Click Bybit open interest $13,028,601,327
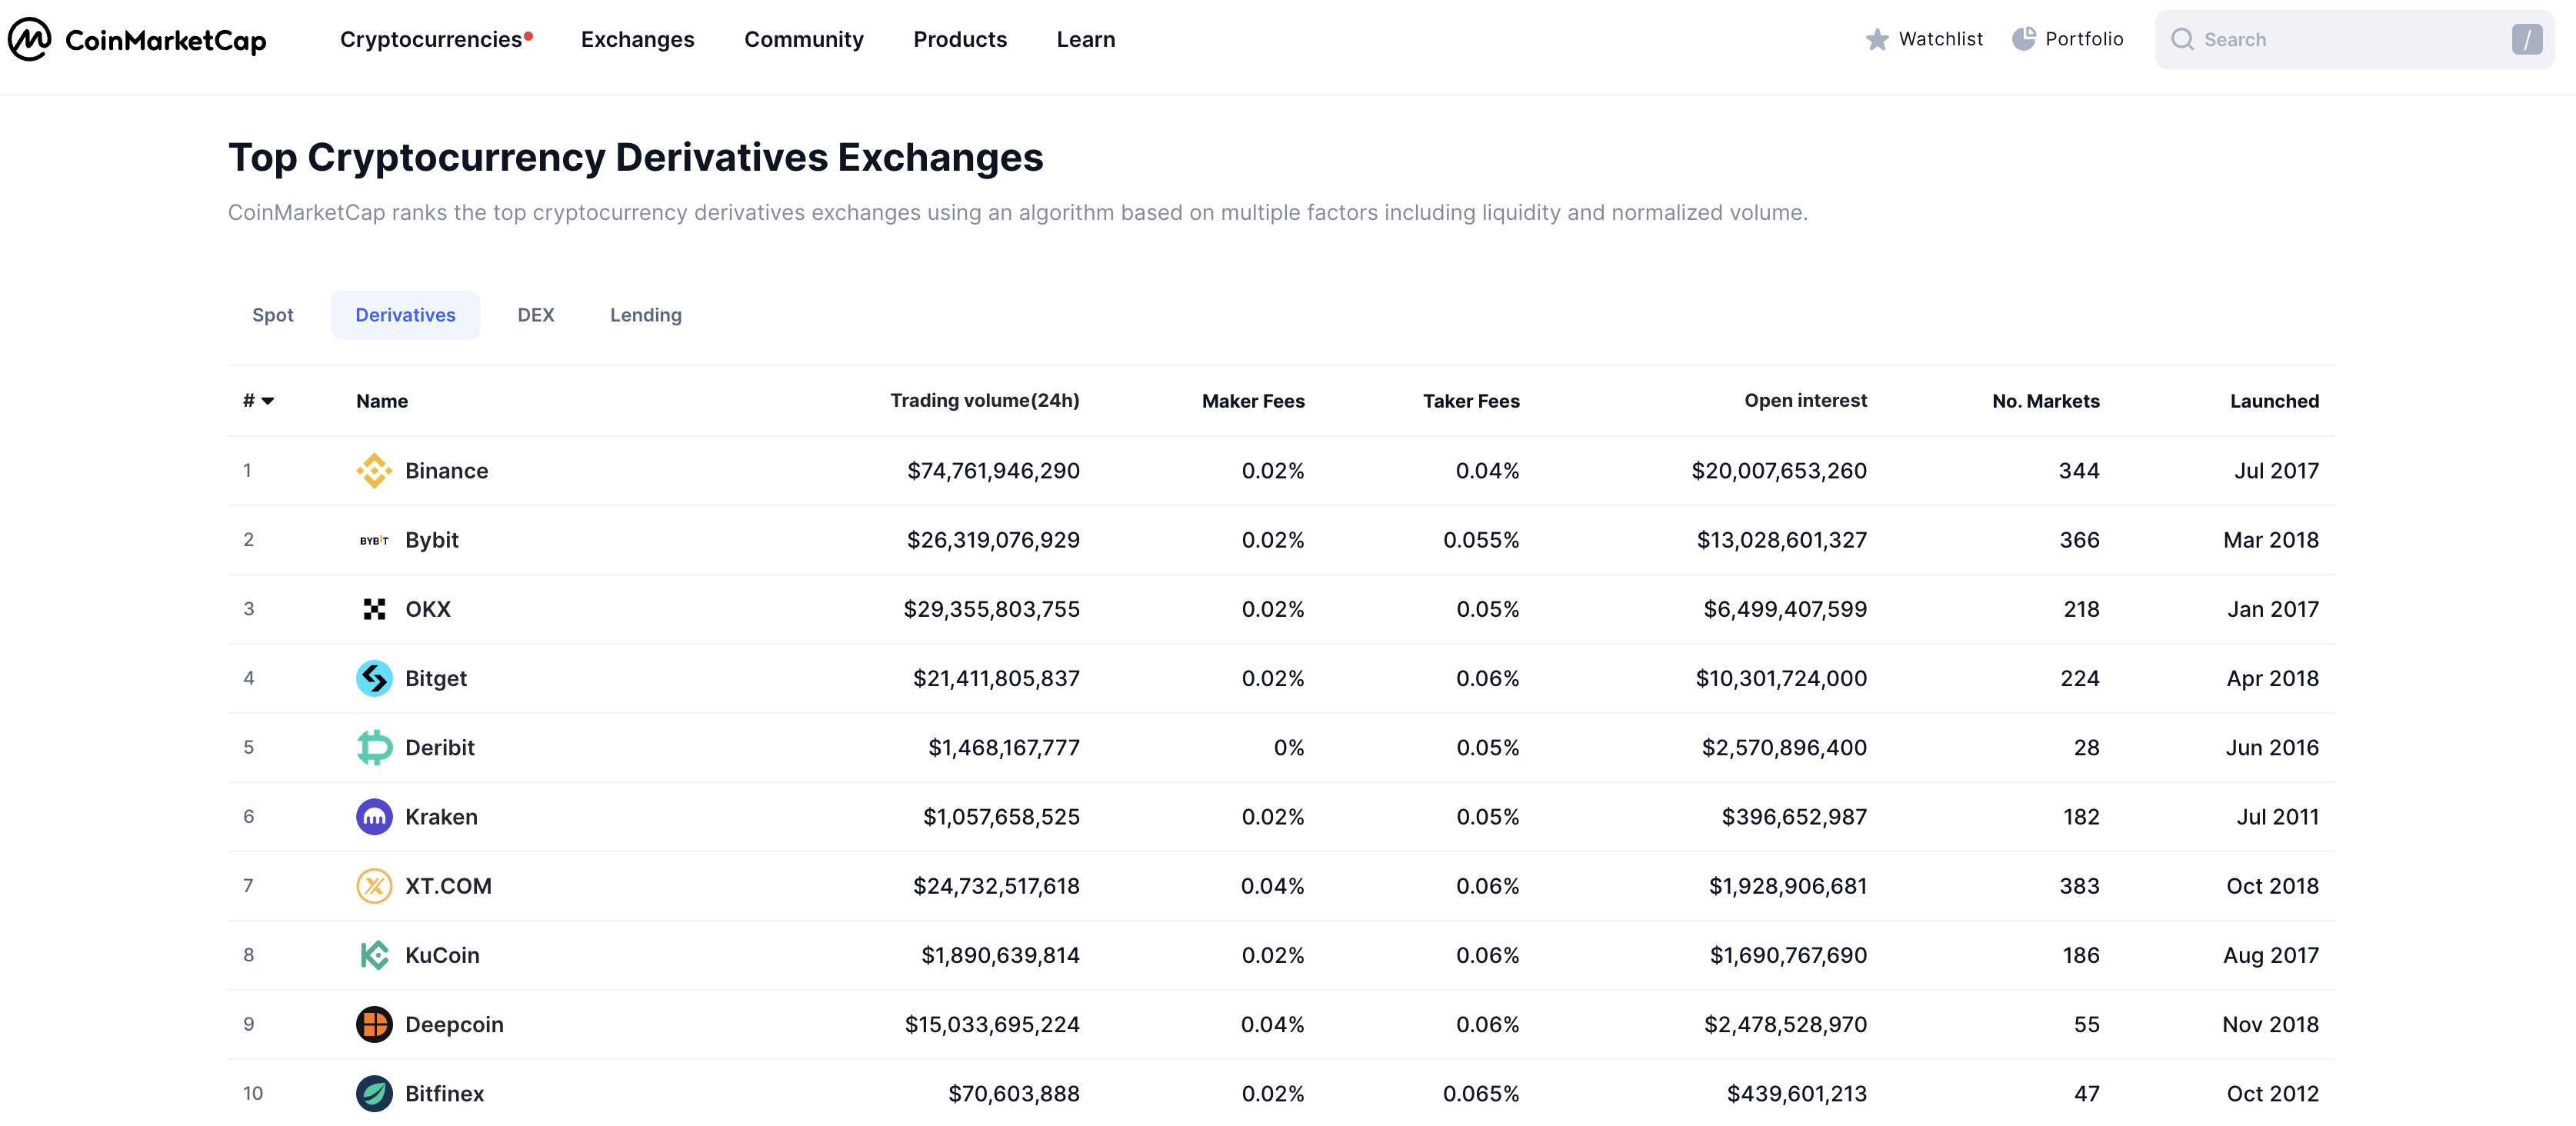Viewport: 2576px width, 1126px height. [x=1781, y=540]
